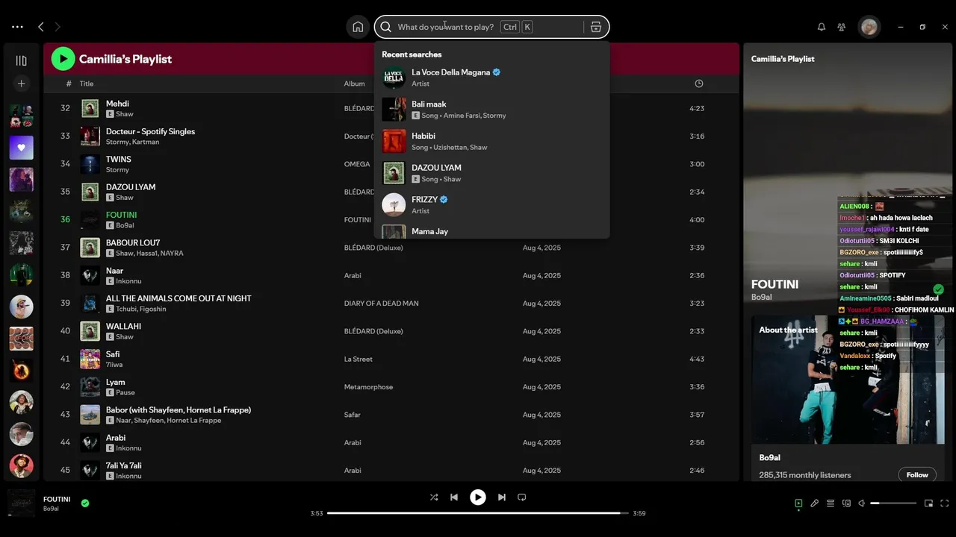Screen dimensions: 956x537
Task: Select the track WALLAHI
Action: (123, 326)
